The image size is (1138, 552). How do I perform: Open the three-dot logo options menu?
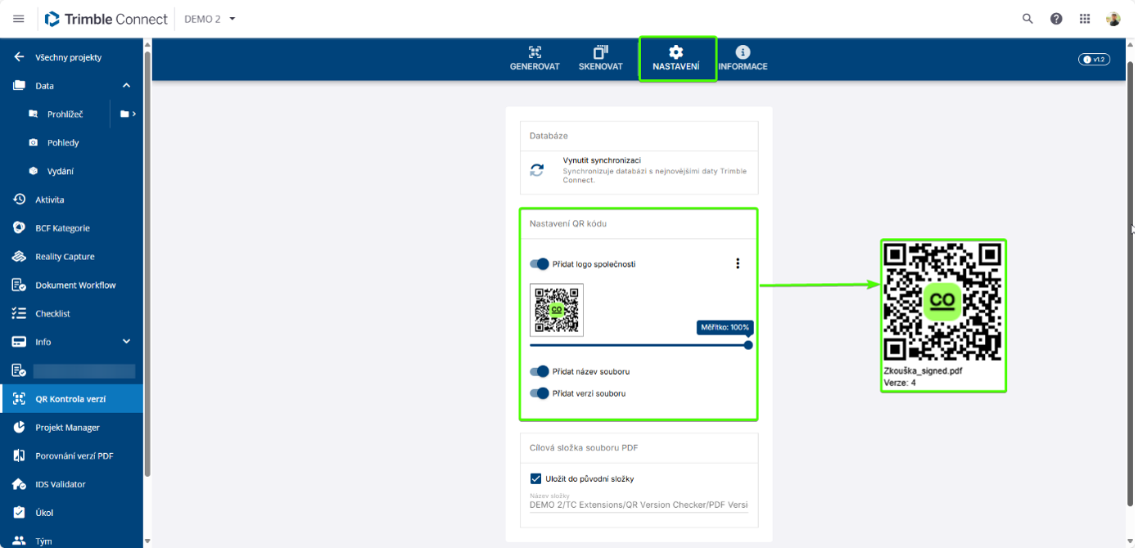pos(738,263)
